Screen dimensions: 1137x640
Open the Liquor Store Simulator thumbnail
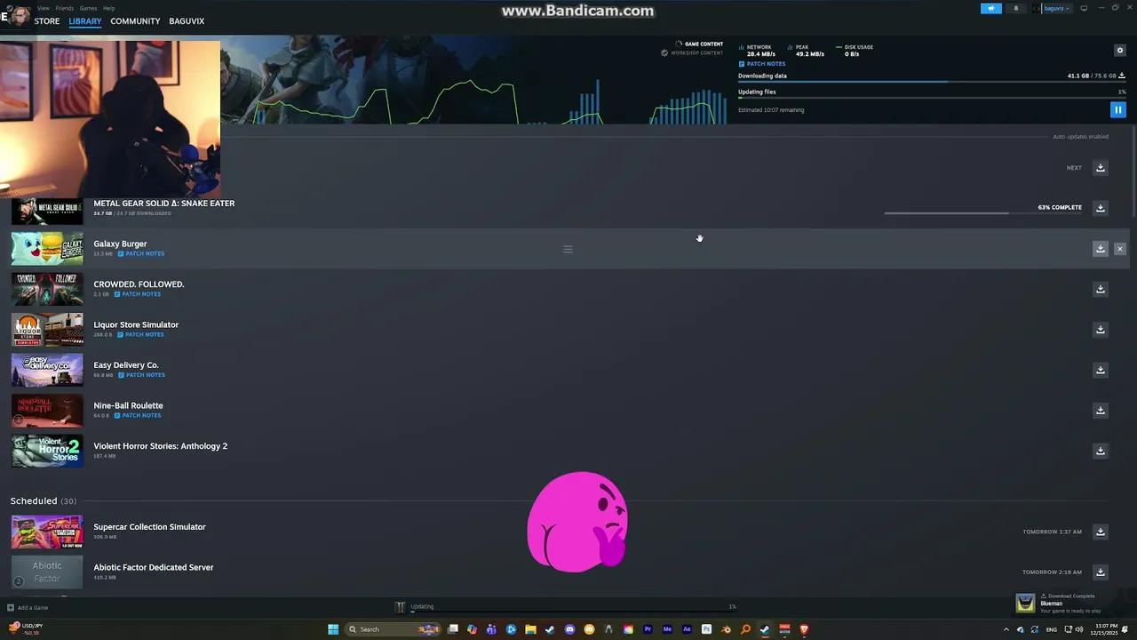tap(47, 330)
